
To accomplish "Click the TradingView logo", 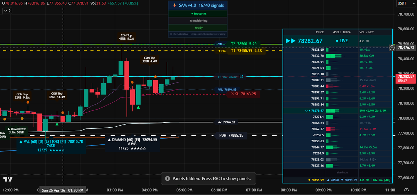I will (8, 179).
